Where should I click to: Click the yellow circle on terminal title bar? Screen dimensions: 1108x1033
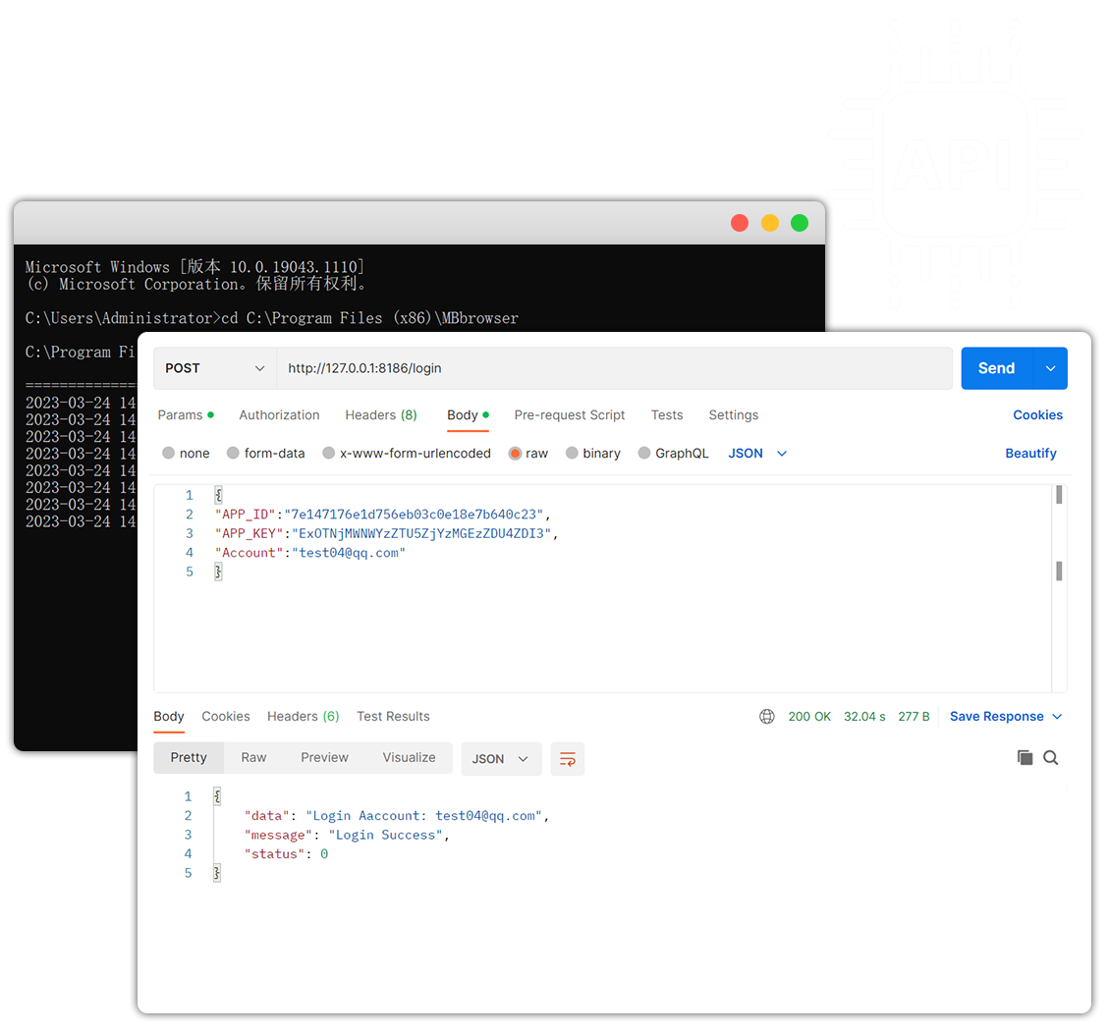pos(770,223)
